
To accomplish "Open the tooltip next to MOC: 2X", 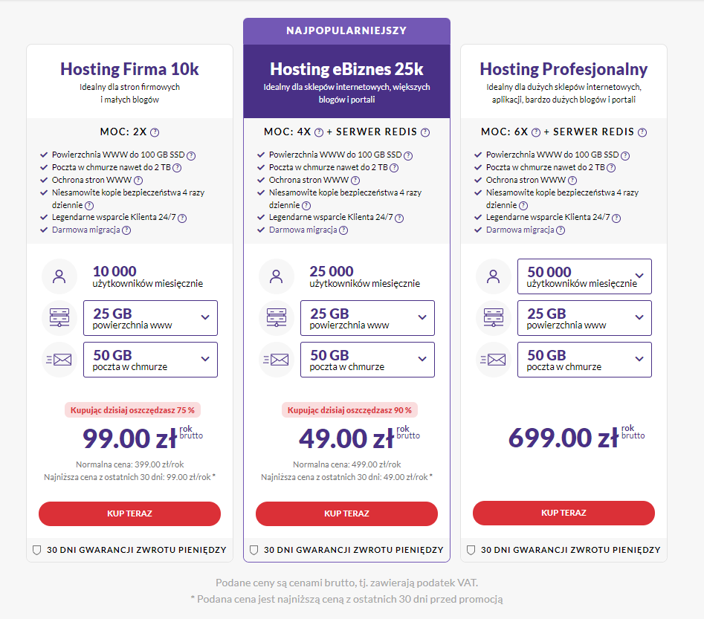I will click(x=155, y=132).
